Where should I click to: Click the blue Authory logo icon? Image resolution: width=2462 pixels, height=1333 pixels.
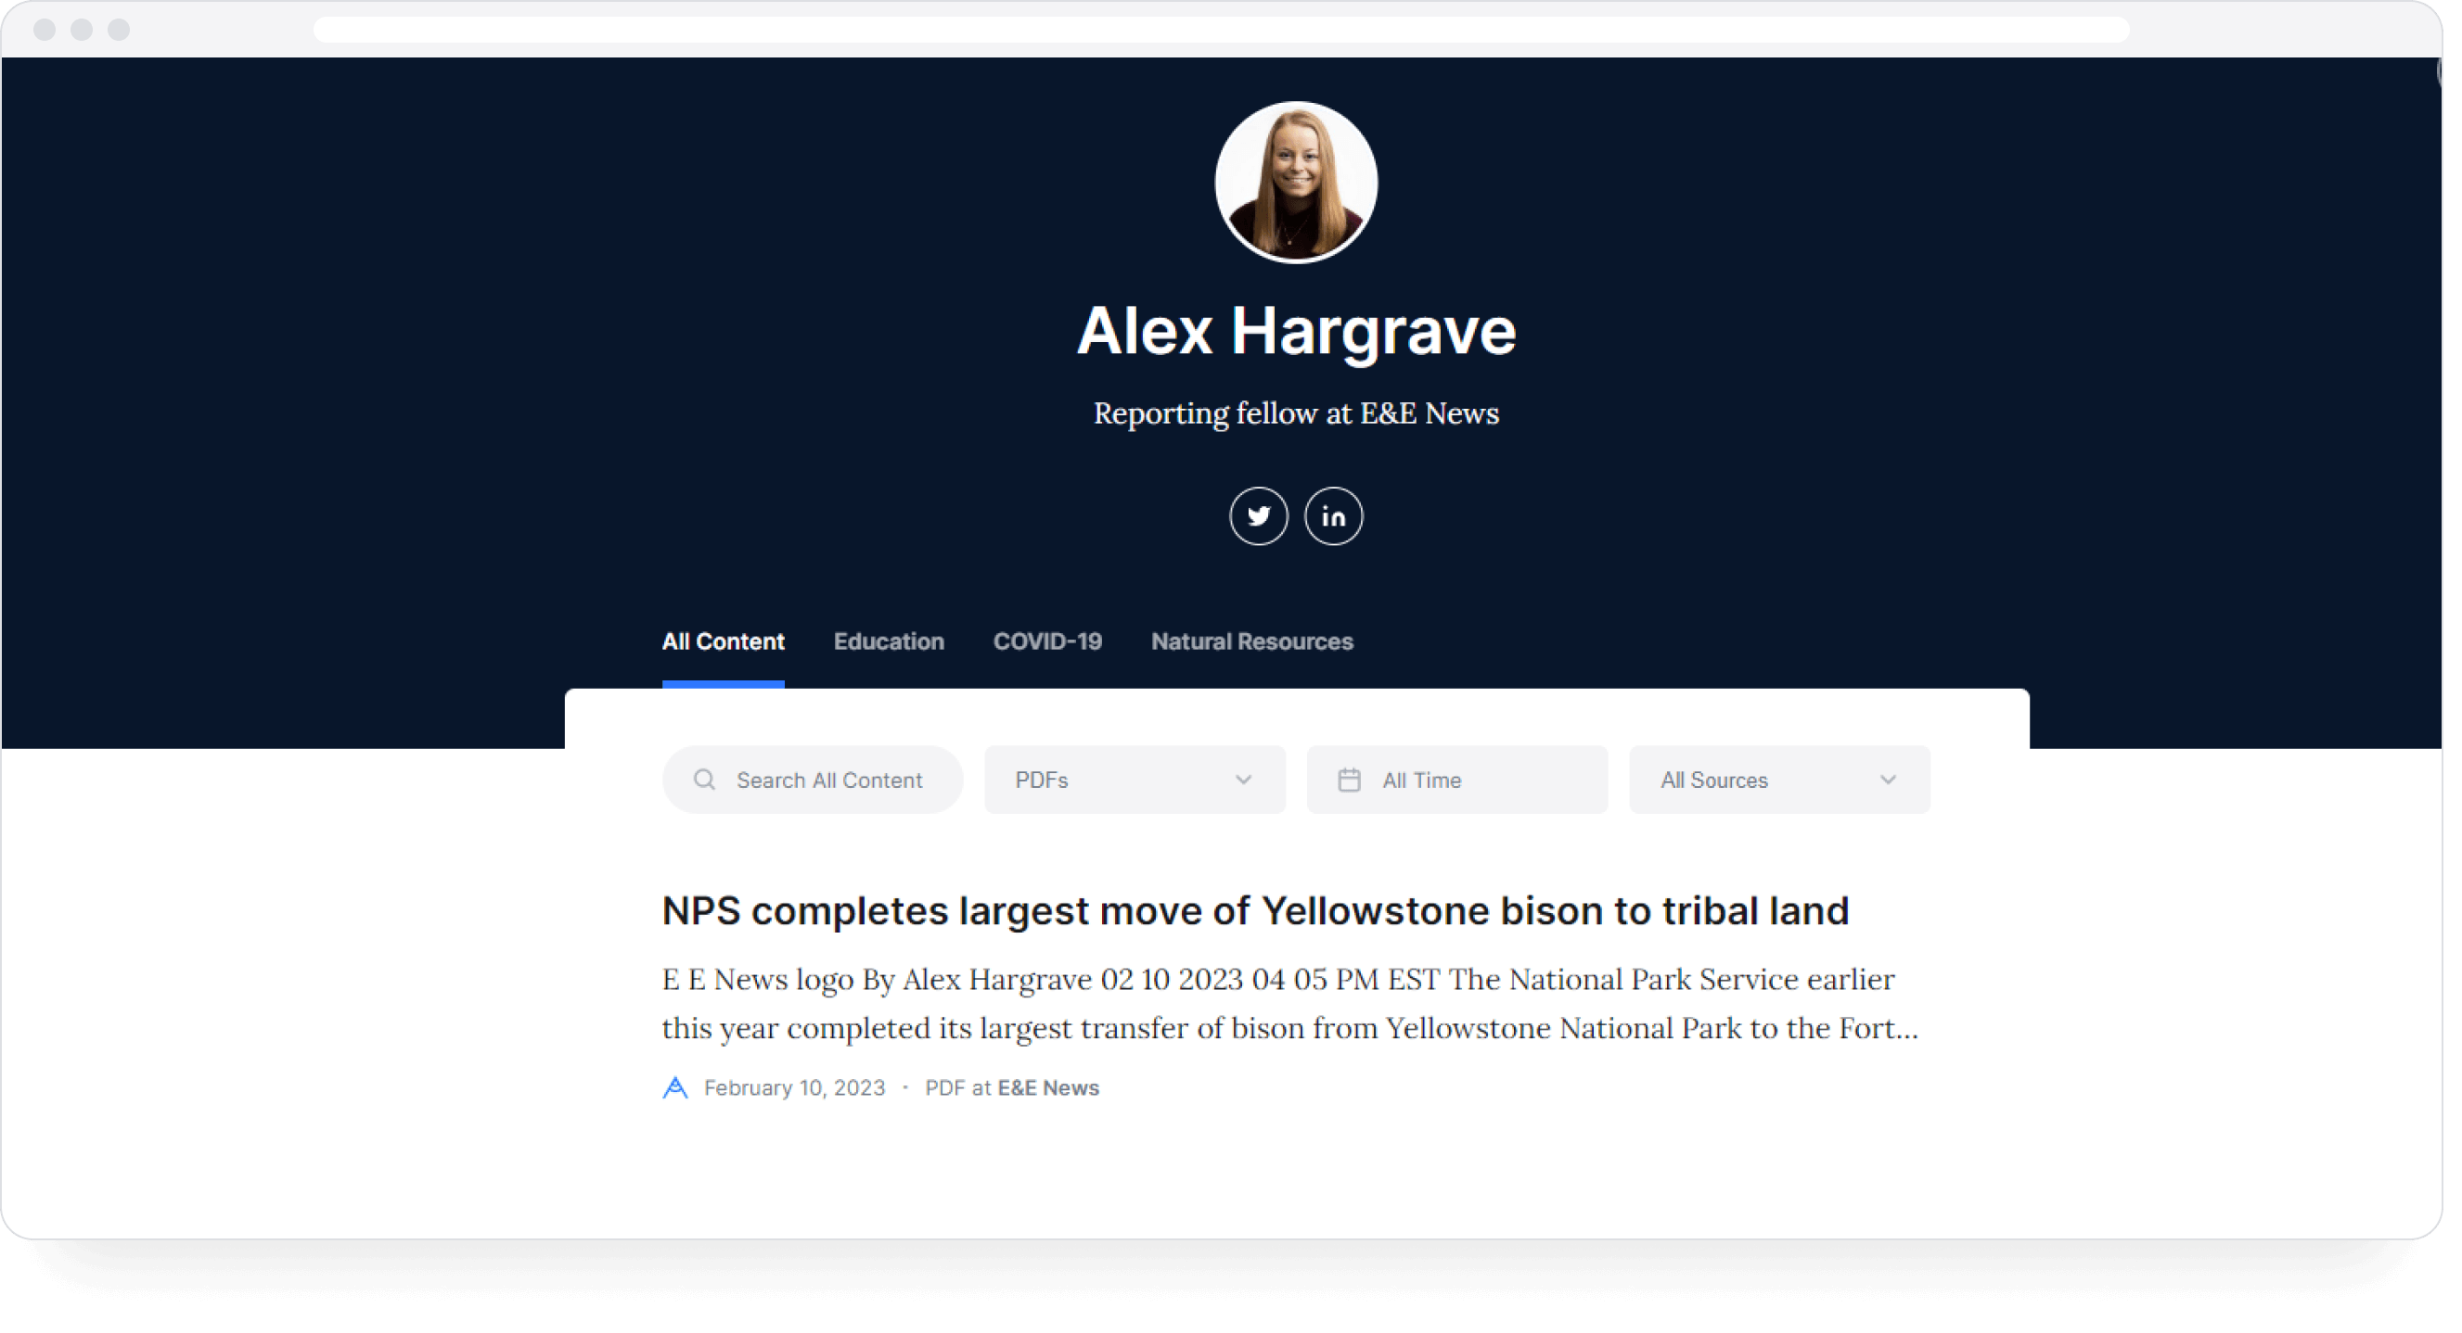click(674, 1087)
